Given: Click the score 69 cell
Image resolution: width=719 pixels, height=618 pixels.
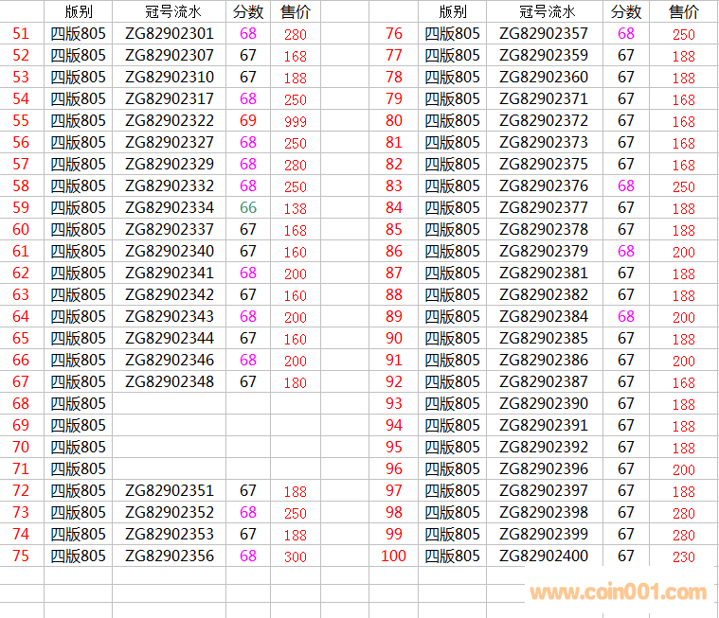Looking at the screenshot, I should pos(248,121).
